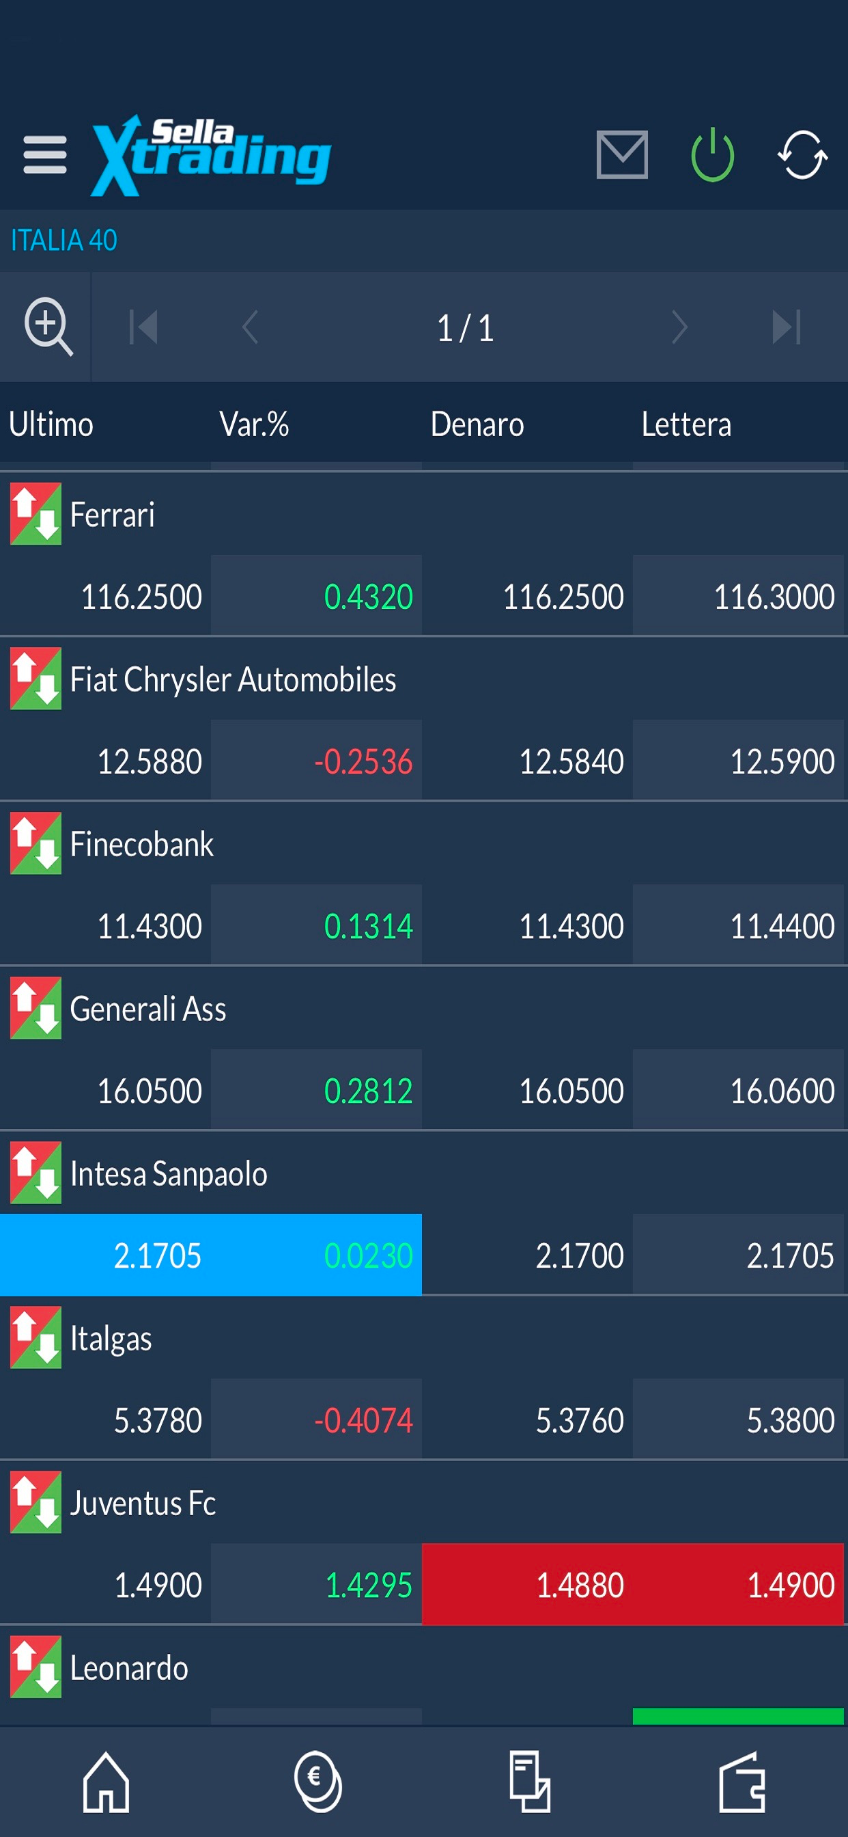The width and height of the screenshot is (848, 1837).
Task: Go to the home tab
Action: tap(105, 1782)
